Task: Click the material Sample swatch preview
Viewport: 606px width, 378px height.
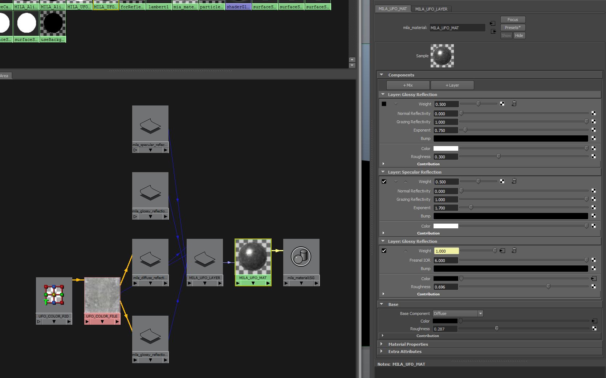Action: tap(442, 56)
